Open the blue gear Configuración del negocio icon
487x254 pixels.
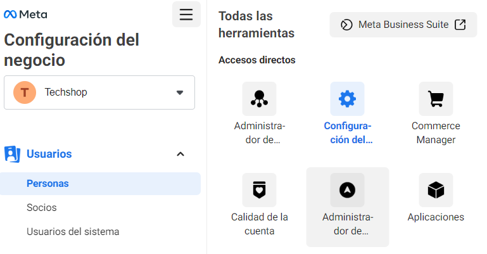tap(347, 99)
